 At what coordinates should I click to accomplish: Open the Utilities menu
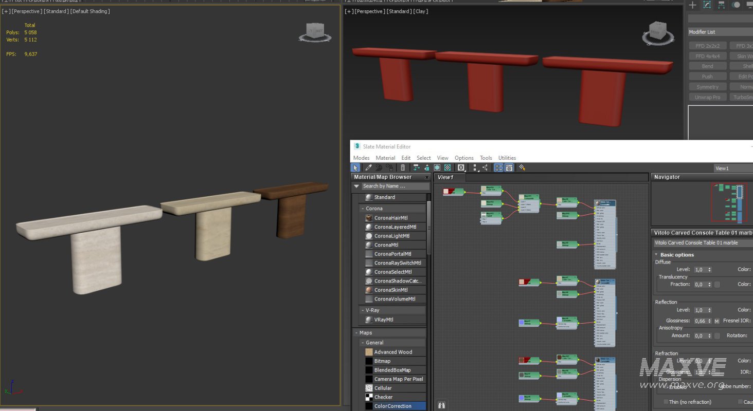click(507, 158)
